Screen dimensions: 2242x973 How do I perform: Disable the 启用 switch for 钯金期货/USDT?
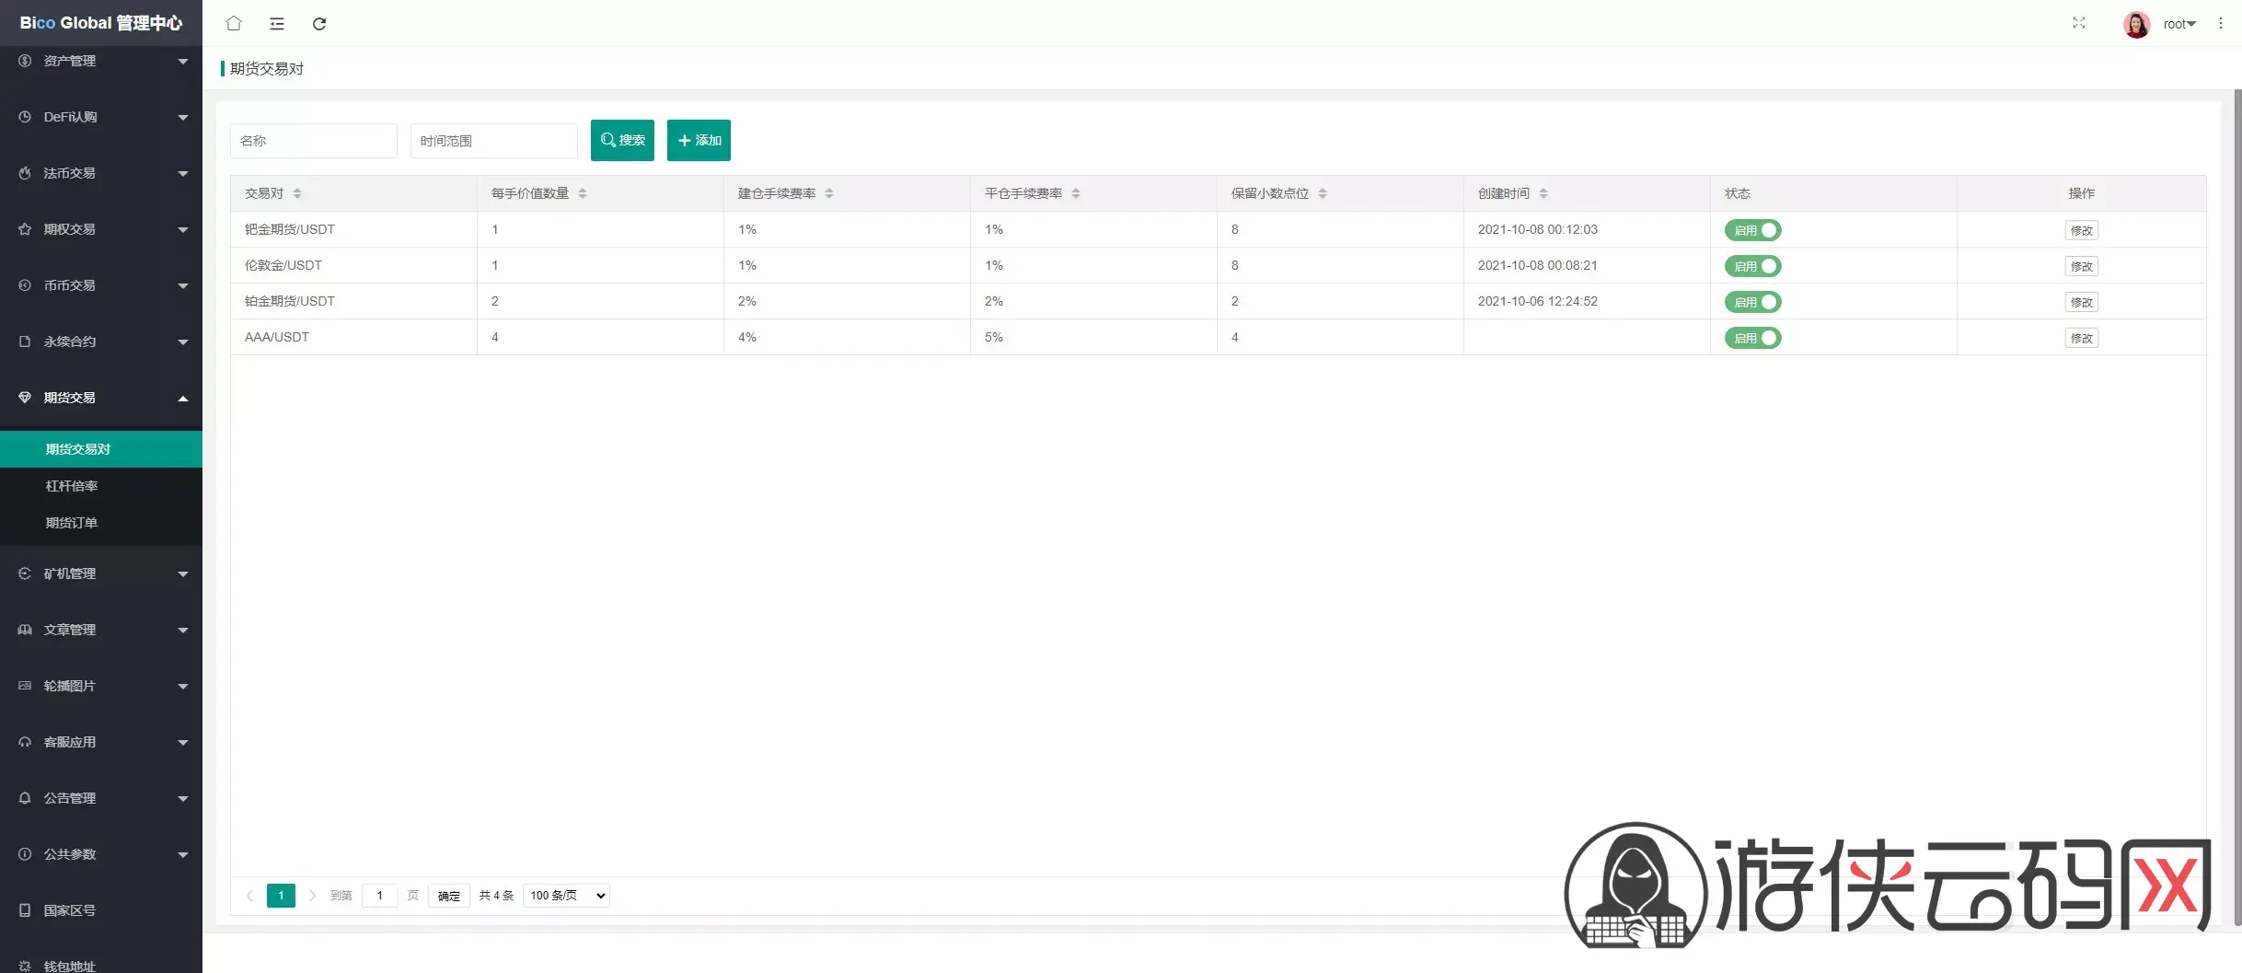1752,230
